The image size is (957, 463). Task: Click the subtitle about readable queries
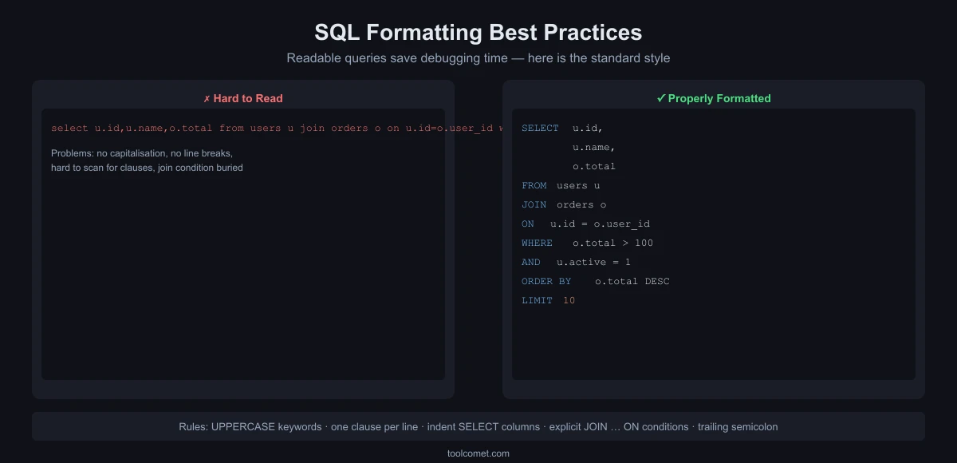click(x=478, y=58)
